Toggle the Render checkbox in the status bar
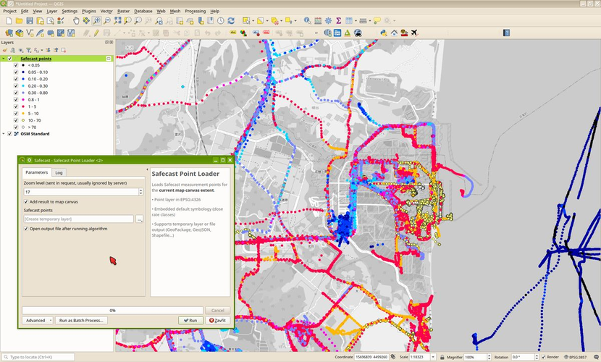The height and width of the screenshot is (362, 601). click(543, 357)
